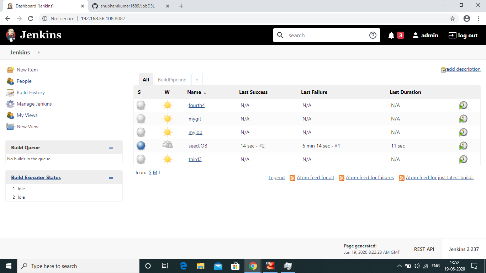Switch to the BuildPipeline view tab

point(172,79)
